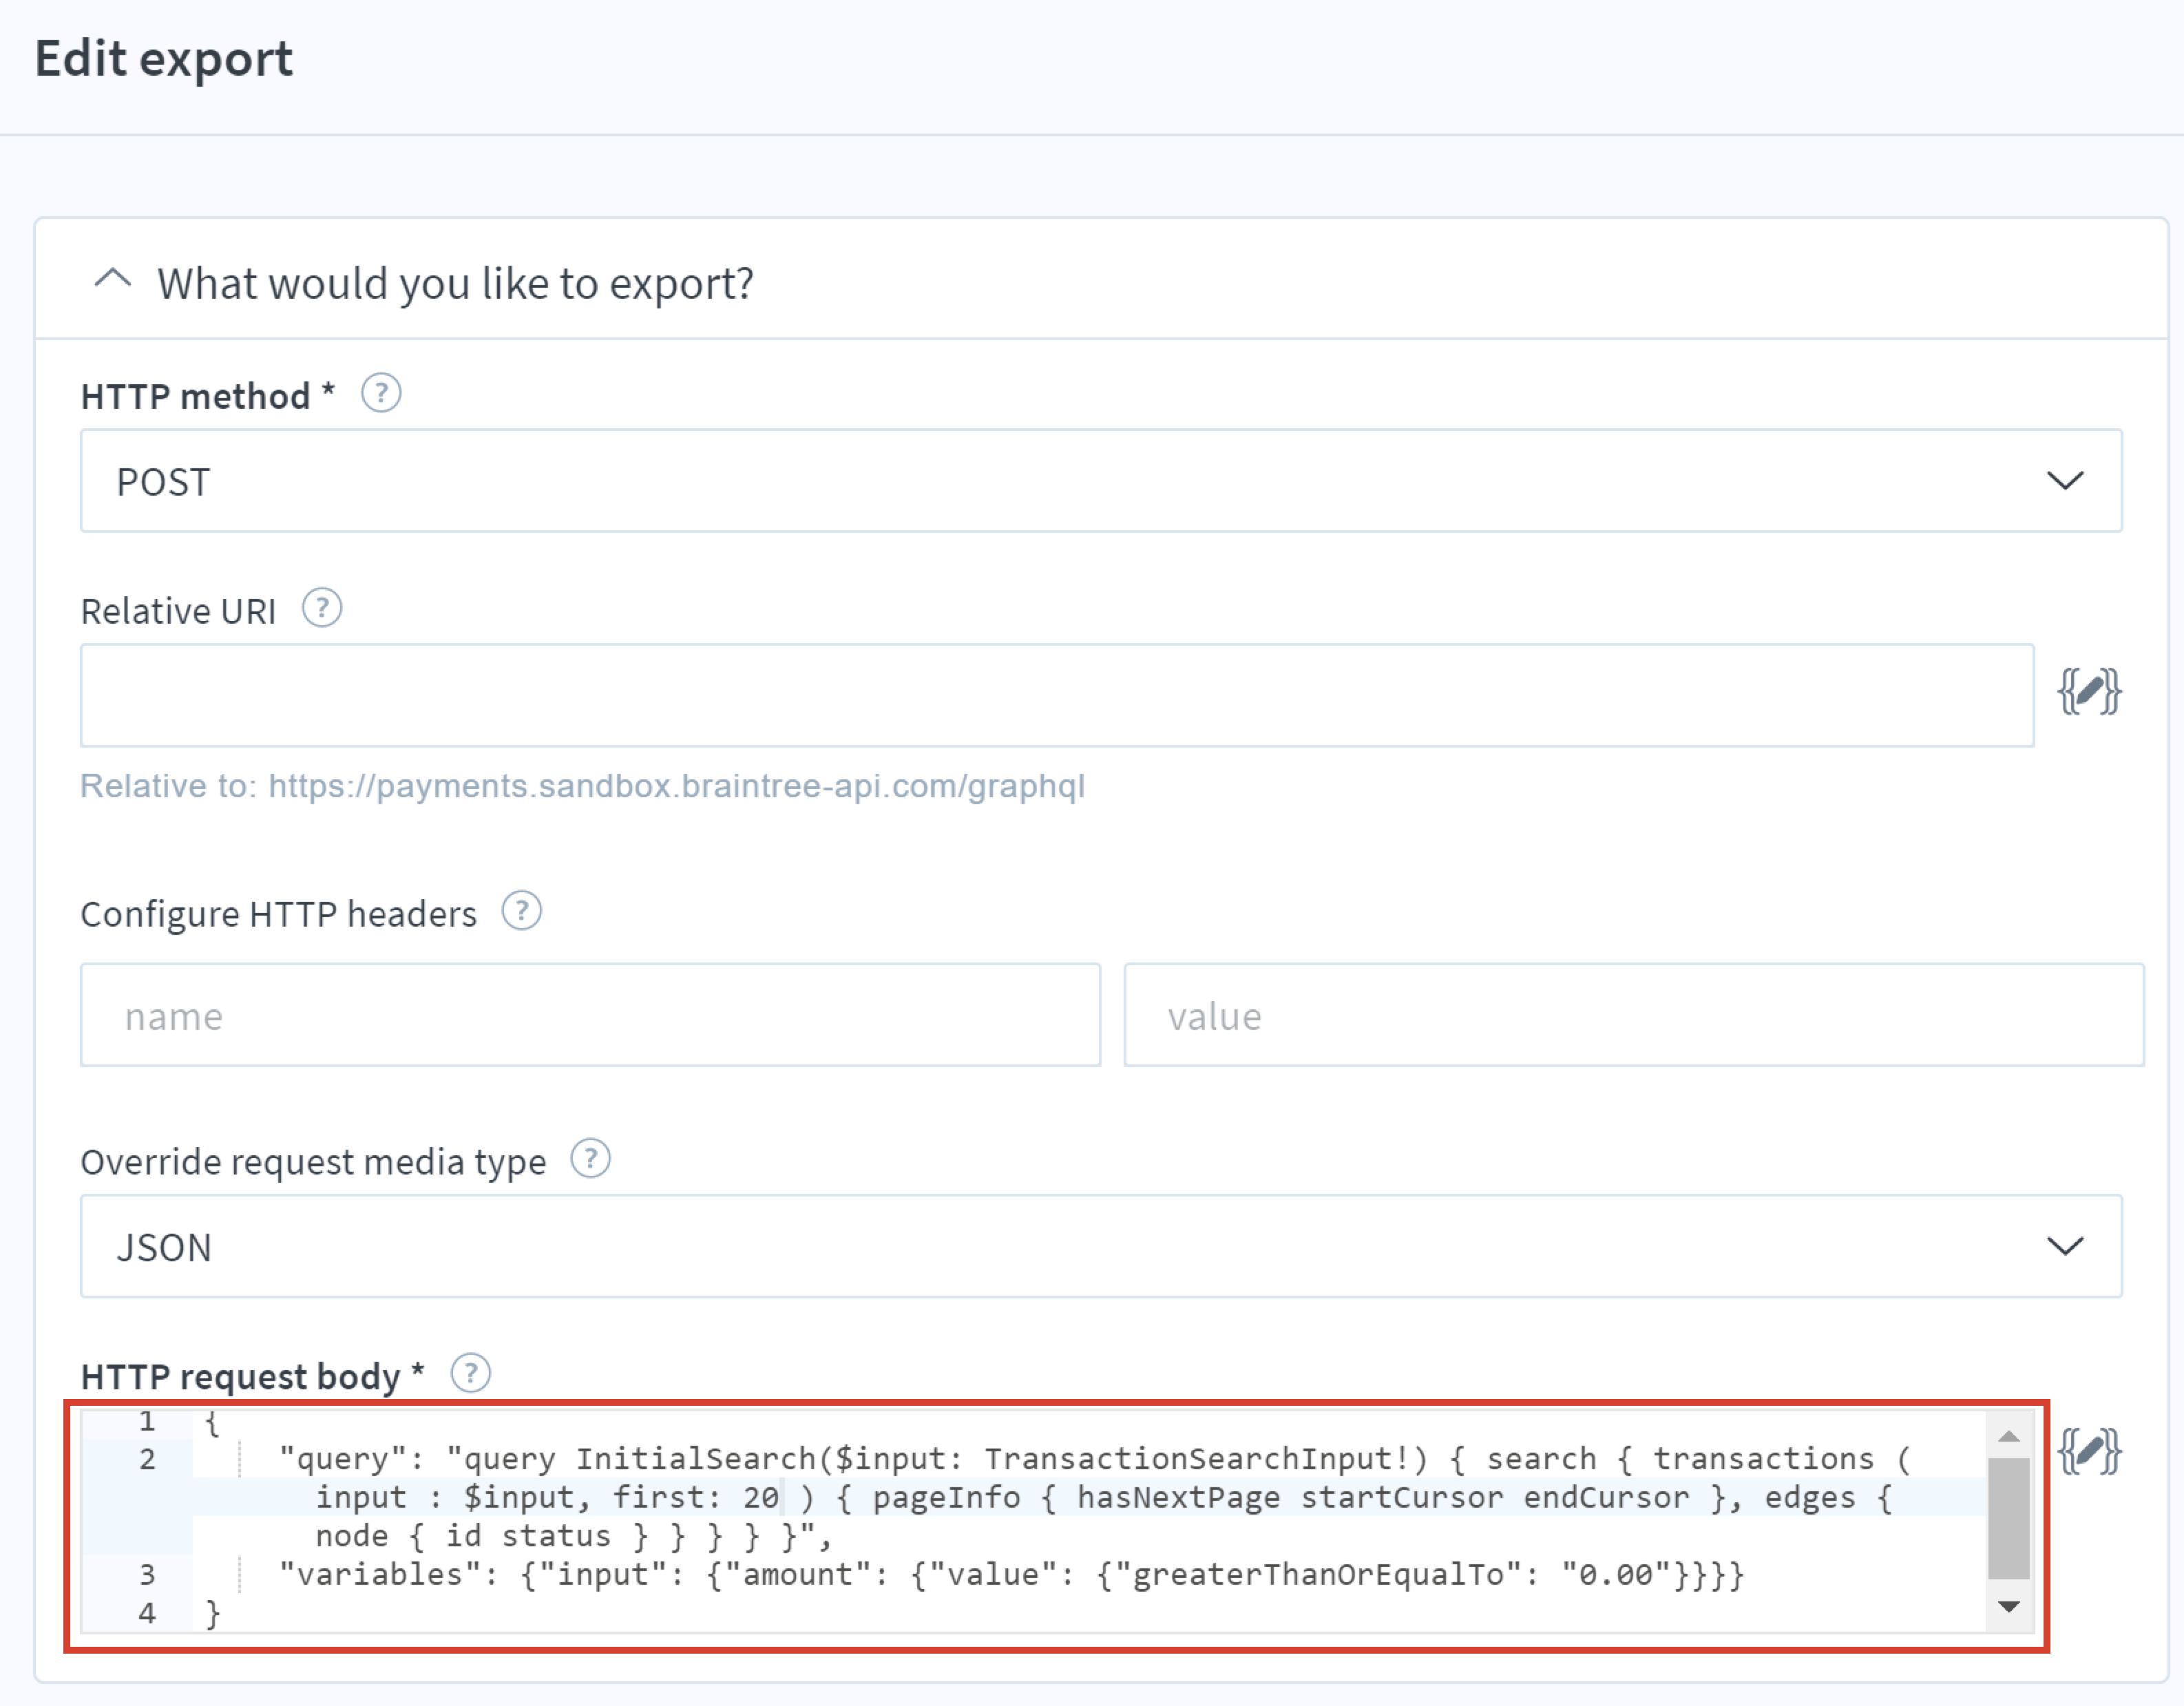The image size is (2184, 1706).
Task: Click the 'Configure HTTP headers' label
Action: 278,914
